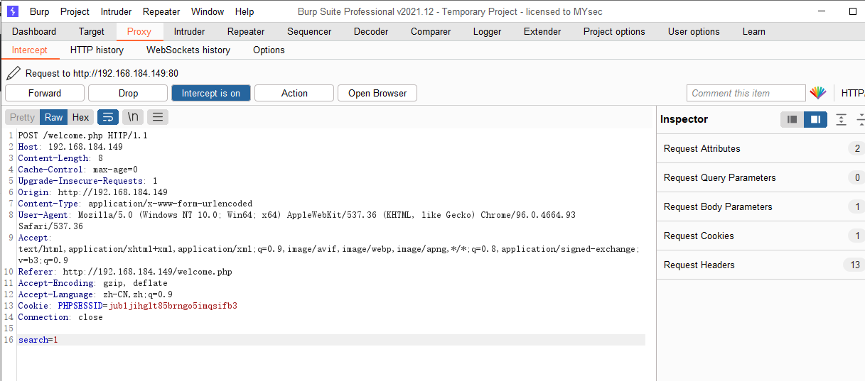Expand the Request Headers section

[761, 265]
